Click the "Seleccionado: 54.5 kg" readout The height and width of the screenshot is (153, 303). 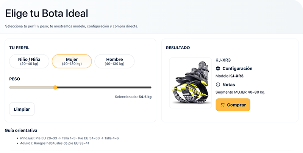tap(133, 97)
